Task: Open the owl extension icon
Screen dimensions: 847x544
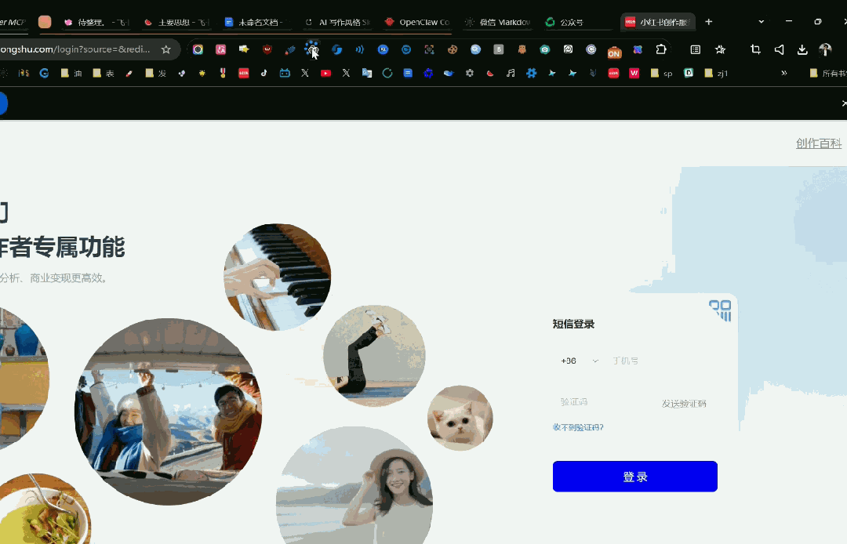Action: point(522,49)
